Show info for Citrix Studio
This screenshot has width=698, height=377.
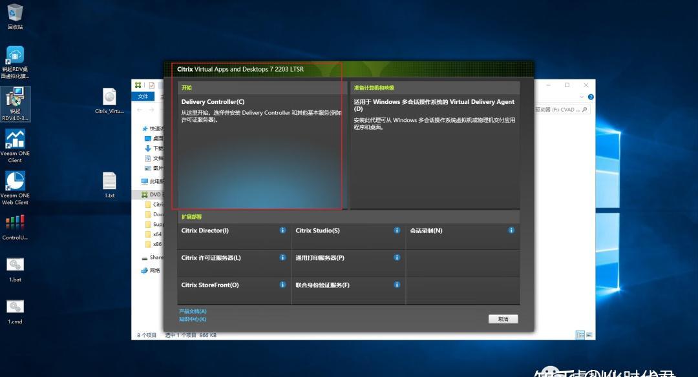tap(397, 230)
